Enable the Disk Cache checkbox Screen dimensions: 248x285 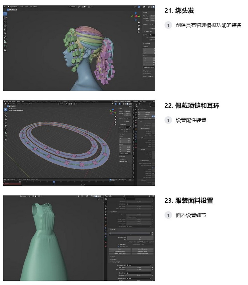(118, 244)
